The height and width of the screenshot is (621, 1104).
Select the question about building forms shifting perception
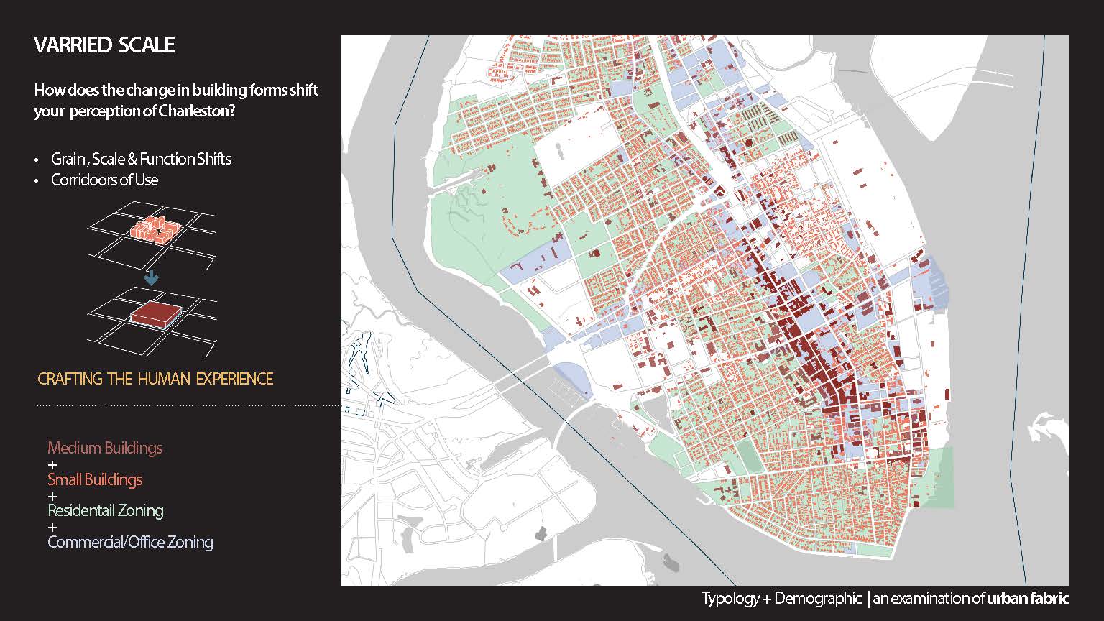tap(176, 101)
